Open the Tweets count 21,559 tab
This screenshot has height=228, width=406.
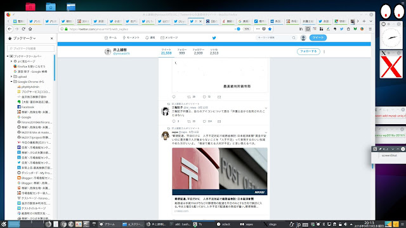[166, 51]
